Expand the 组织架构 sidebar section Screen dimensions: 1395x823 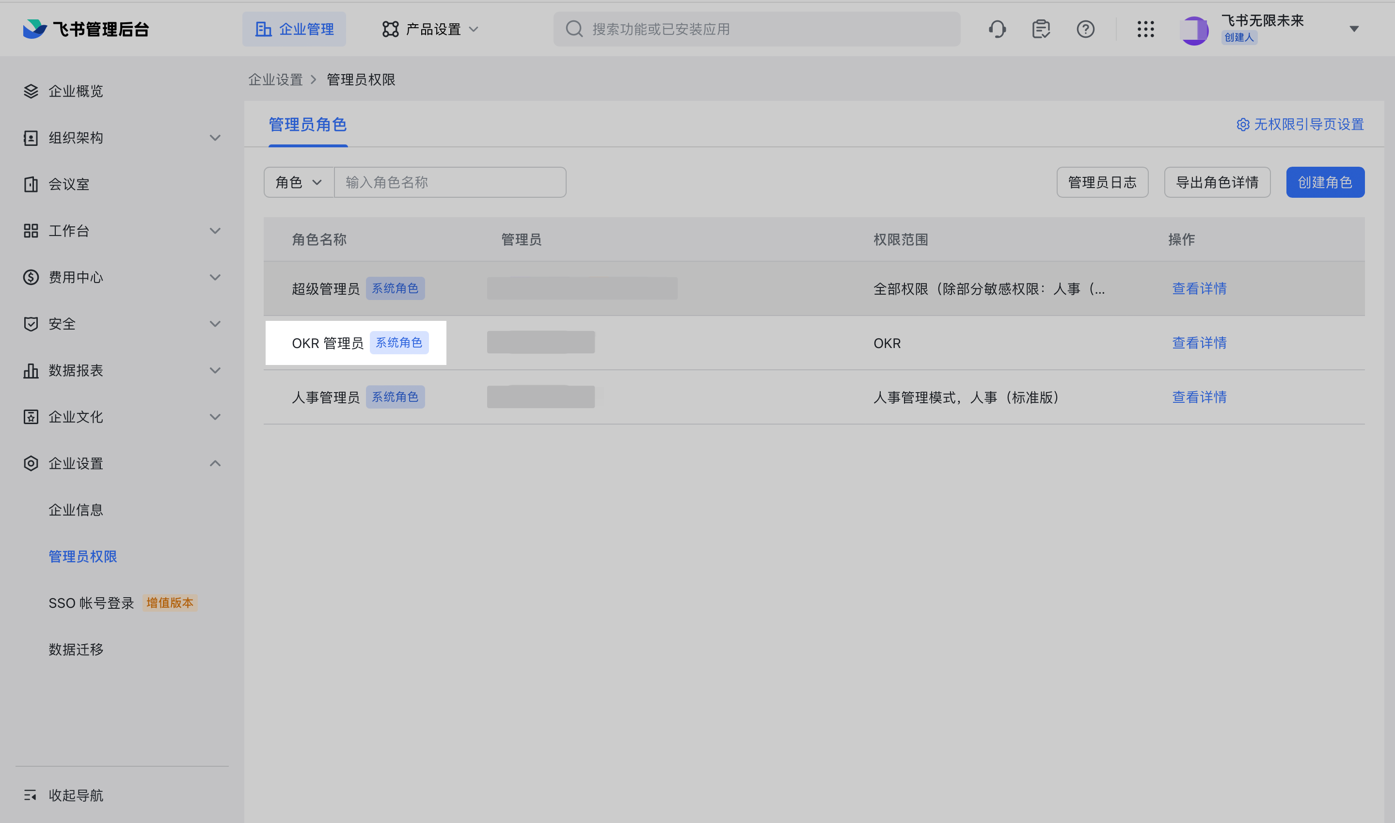(x=215, y=138)
